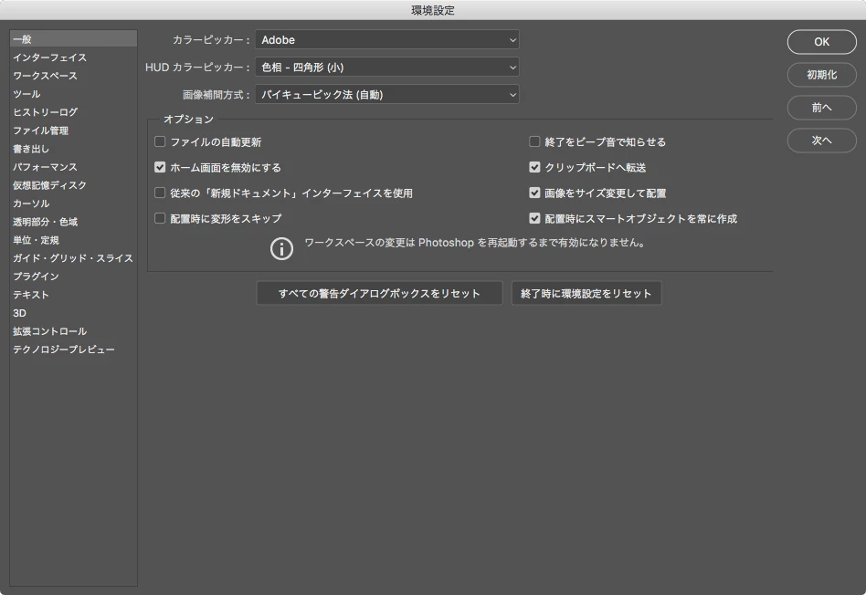Screen dimensions: 866x595
Task: Open the カラーピッカー dropdown set to Adobe
Action: [387, 40]
